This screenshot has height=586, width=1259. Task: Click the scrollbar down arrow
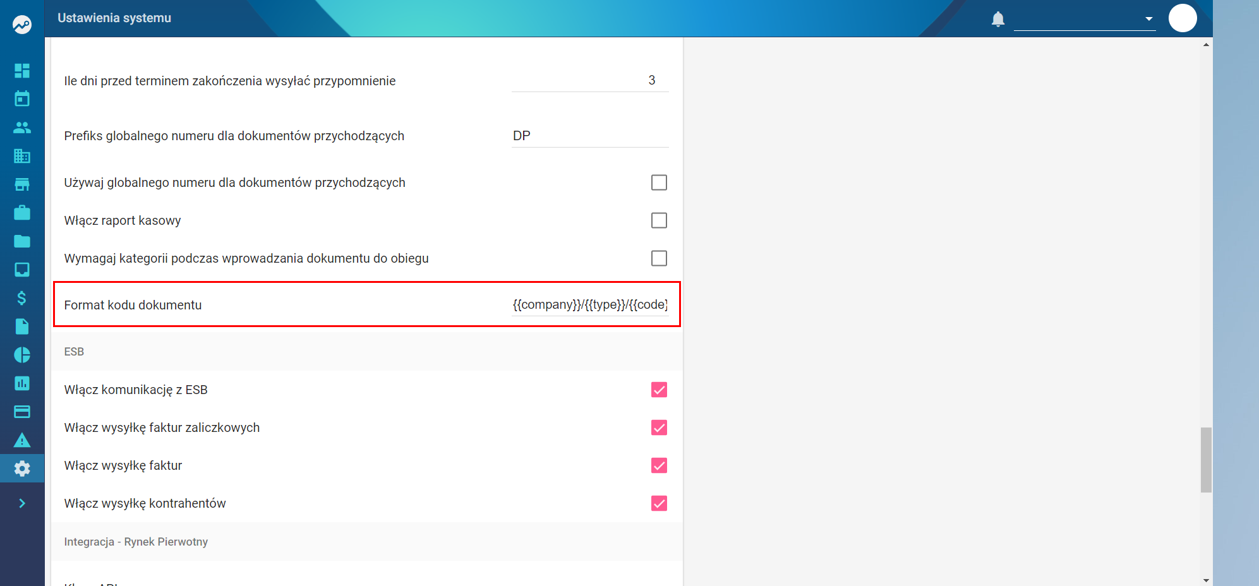tap(1207, 580)
